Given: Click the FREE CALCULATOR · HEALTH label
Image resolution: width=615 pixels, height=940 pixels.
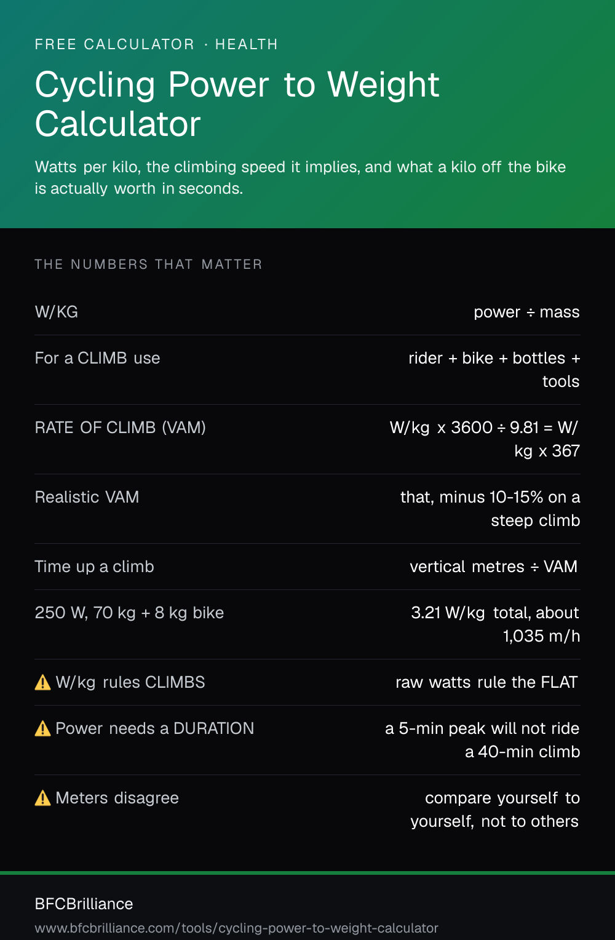Looking at the screenshot, I should click(156, 44).
